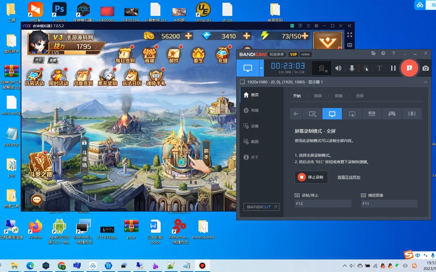Click the plus button next to 73/150 energy
436x272 pixels.
[305, 36]
